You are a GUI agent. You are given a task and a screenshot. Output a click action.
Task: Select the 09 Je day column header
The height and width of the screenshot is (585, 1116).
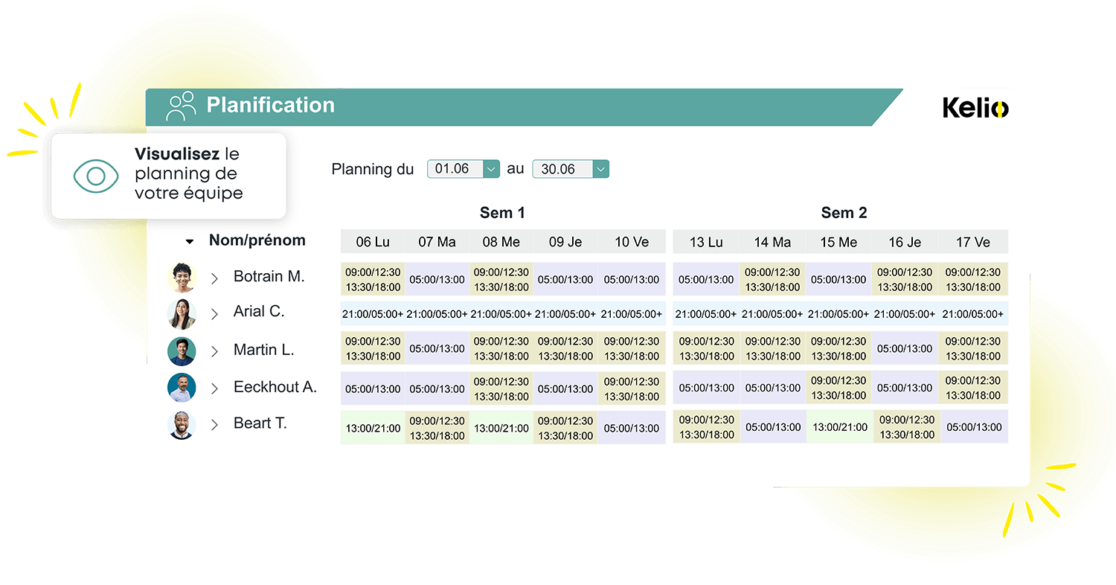pyautogui.click(x=566, y=242)
